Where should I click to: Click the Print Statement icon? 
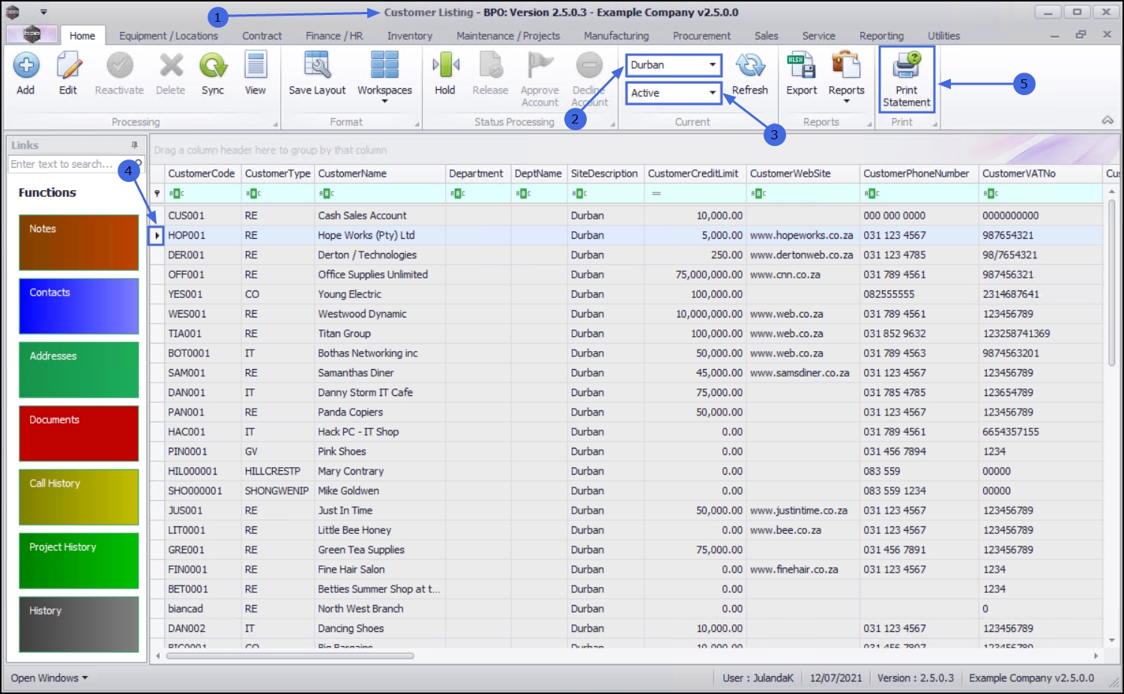907,79
